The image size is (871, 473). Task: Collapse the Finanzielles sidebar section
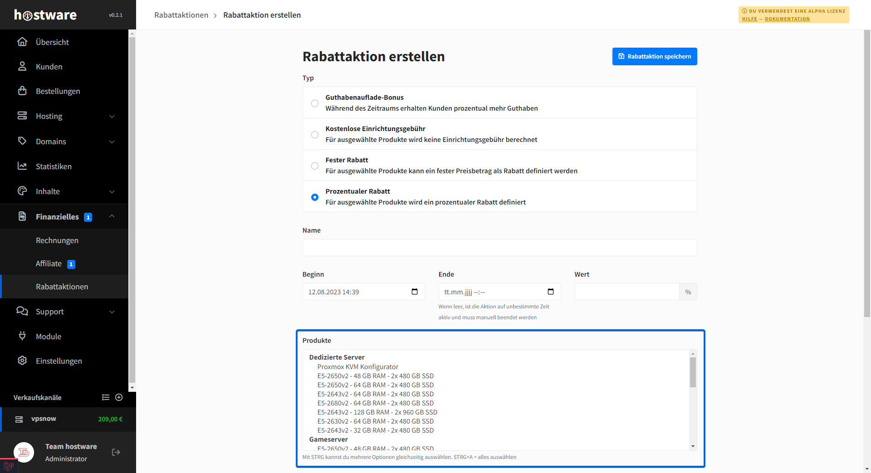click(x=112, y=216)
